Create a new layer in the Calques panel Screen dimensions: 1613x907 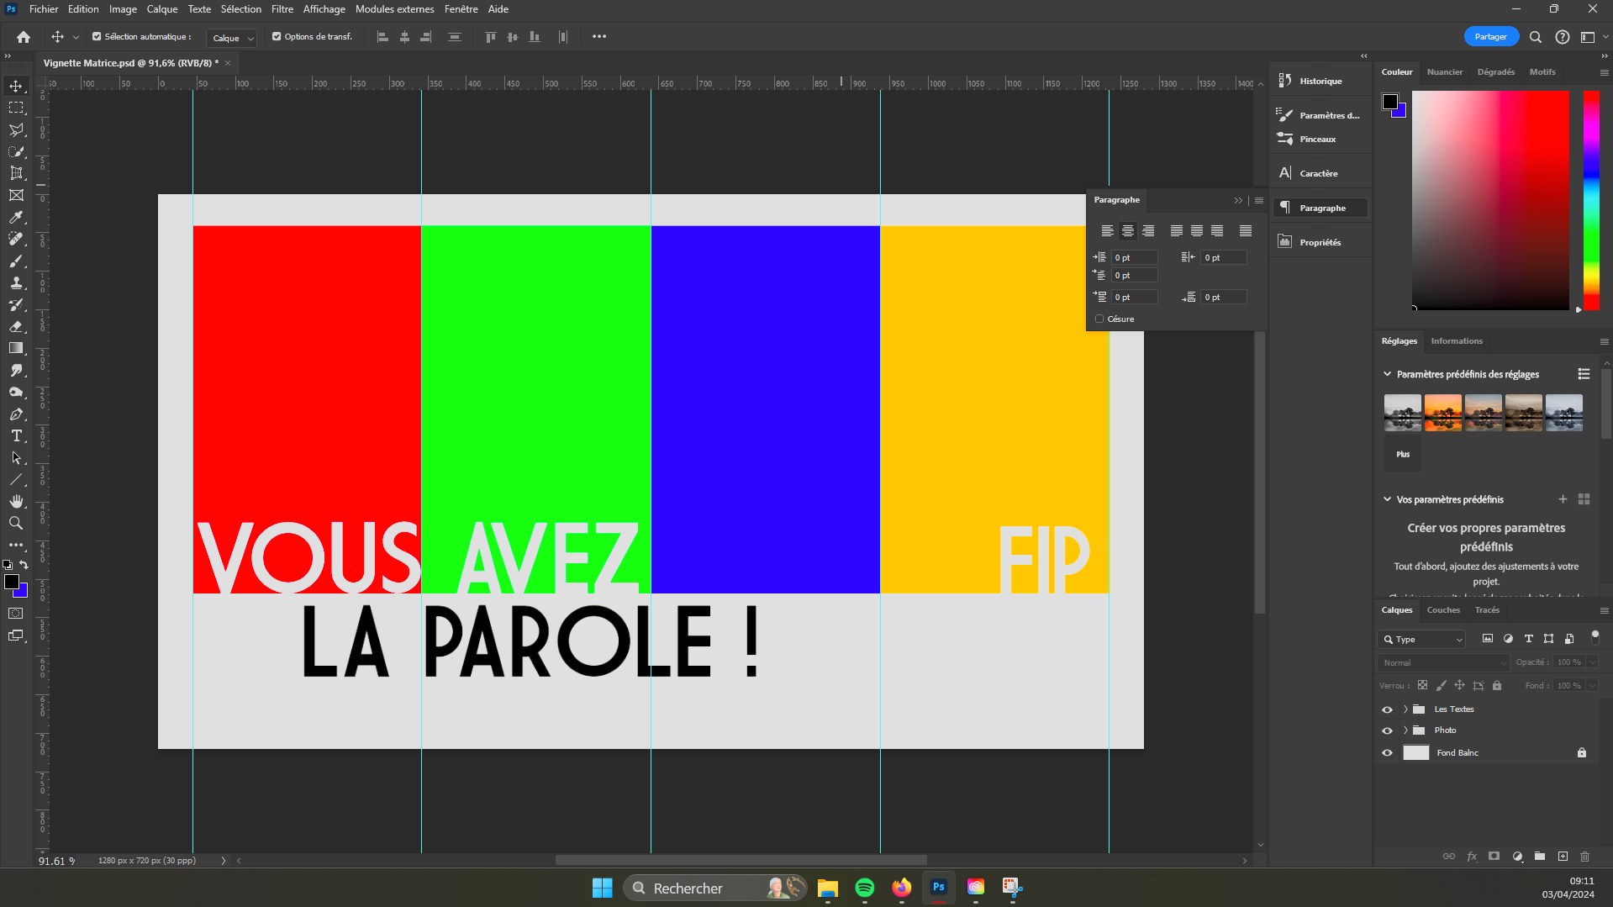(x=1563, y=856)
